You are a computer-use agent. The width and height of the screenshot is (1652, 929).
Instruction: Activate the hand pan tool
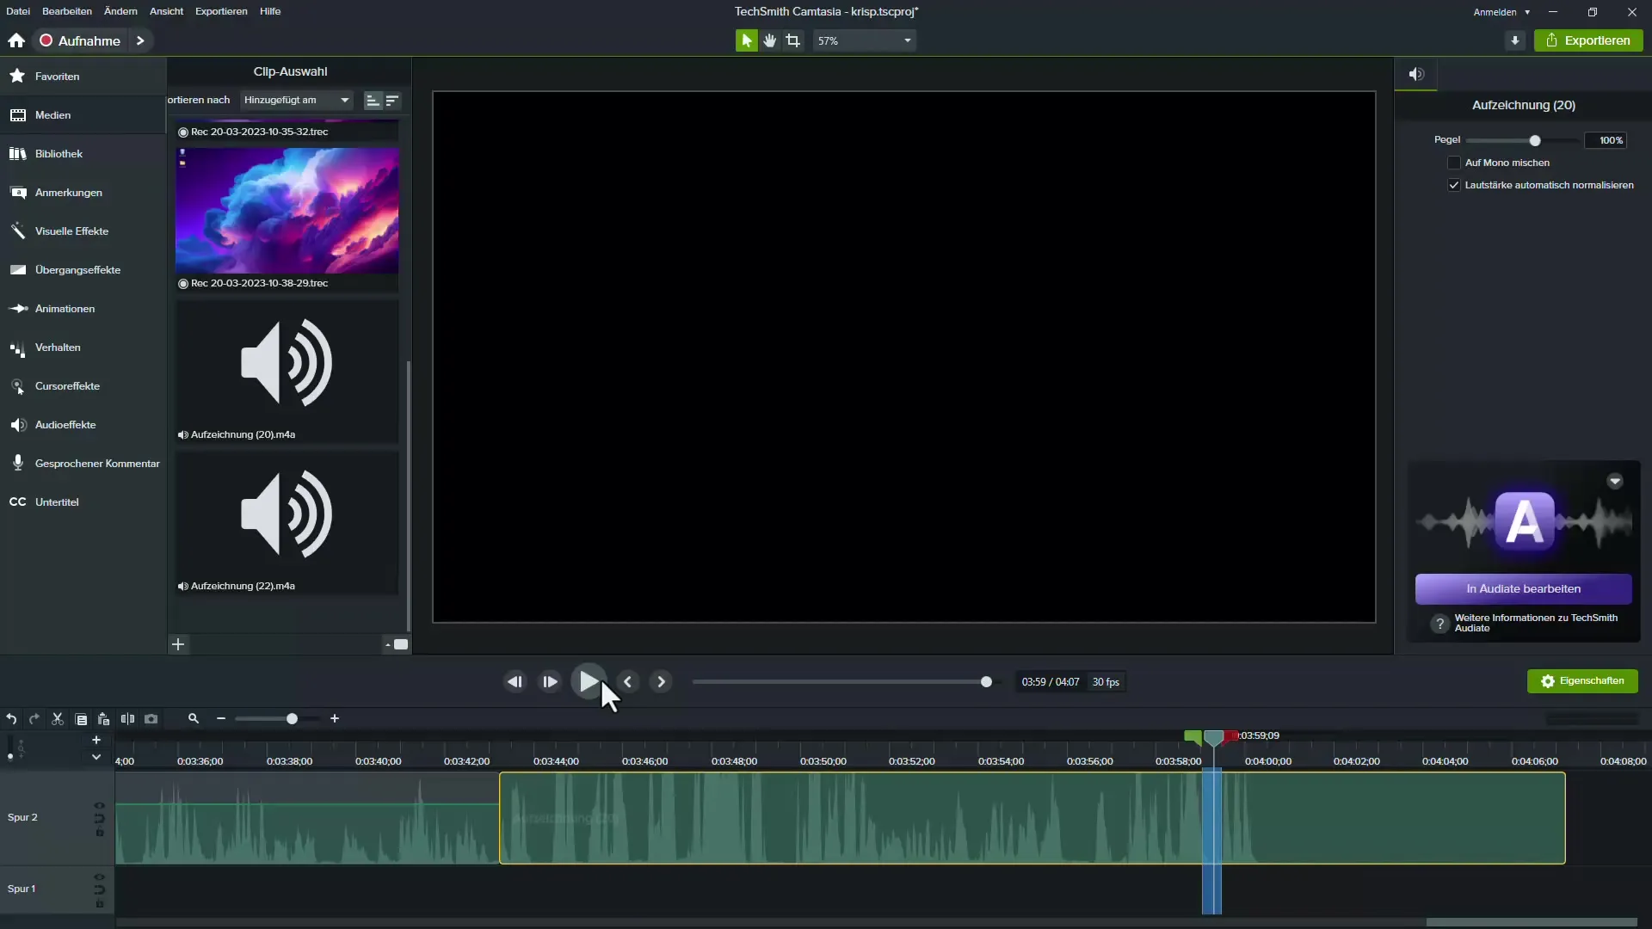(769, 40)
